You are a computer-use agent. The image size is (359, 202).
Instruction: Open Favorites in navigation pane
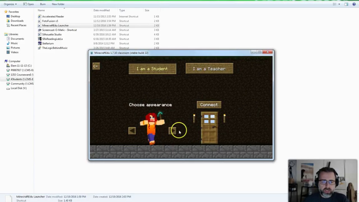(x=13, y=12)
